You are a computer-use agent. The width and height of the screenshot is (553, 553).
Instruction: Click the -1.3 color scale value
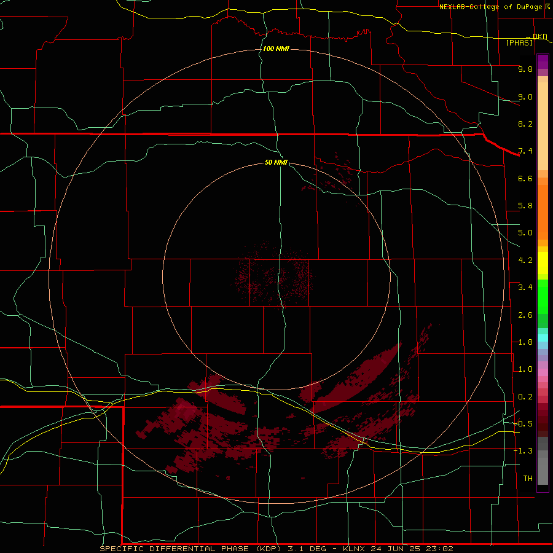coord(524,451)
